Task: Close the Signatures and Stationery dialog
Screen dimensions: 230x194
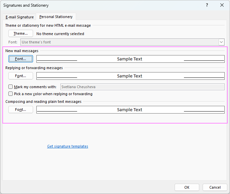Action: coord(222,5)
